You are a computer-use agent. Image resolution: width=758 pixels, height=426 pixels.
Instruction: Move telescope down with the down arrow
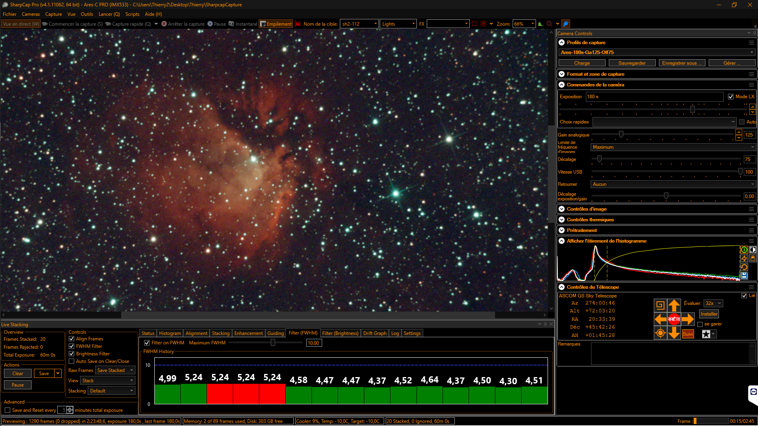(x=674, y=333)
